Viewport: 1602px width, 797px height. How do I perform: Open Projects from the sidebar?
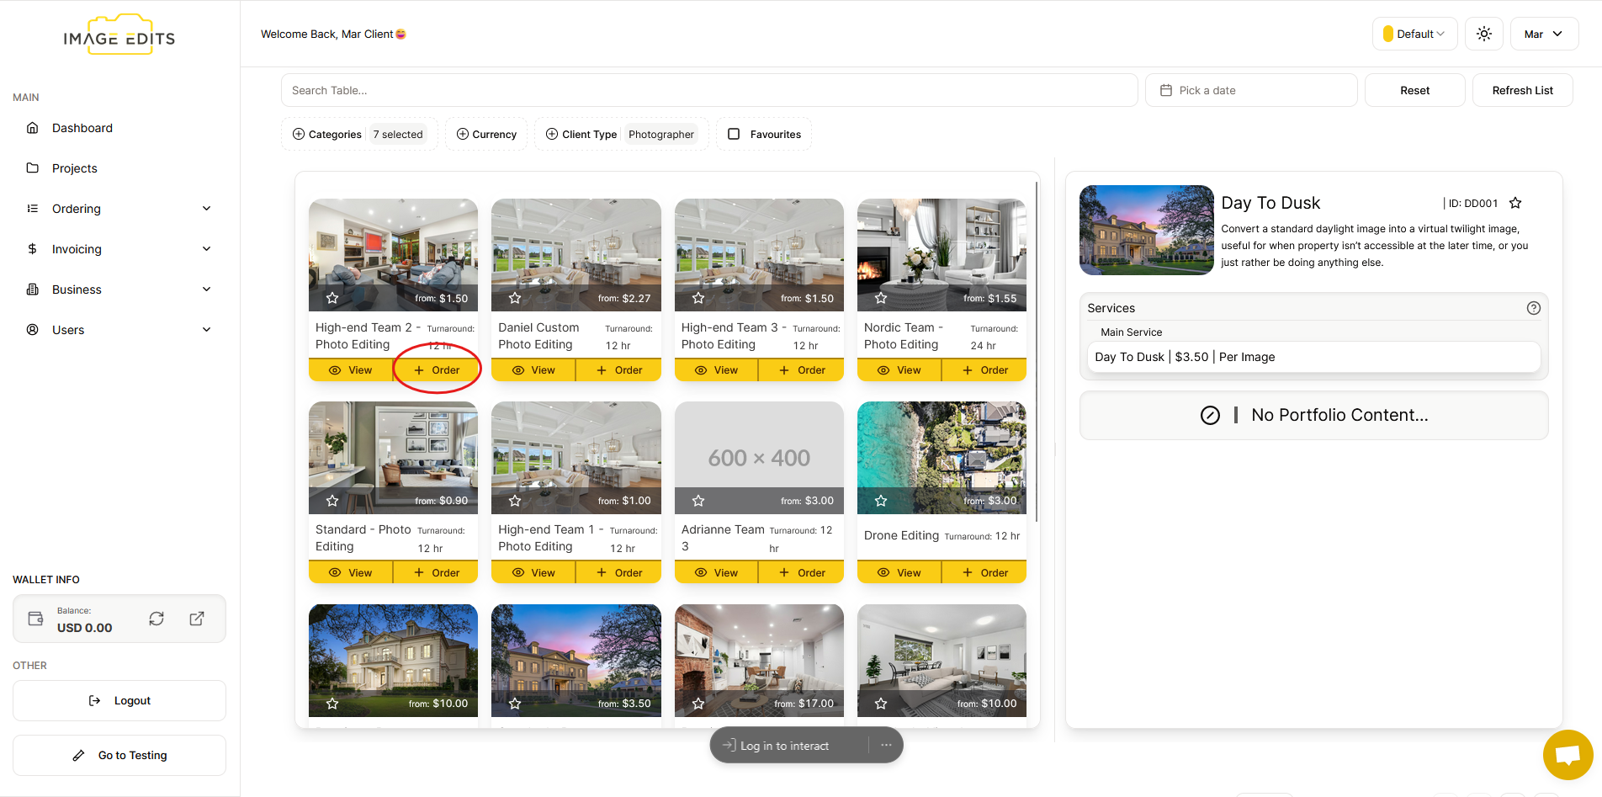[x=75, y=168]
